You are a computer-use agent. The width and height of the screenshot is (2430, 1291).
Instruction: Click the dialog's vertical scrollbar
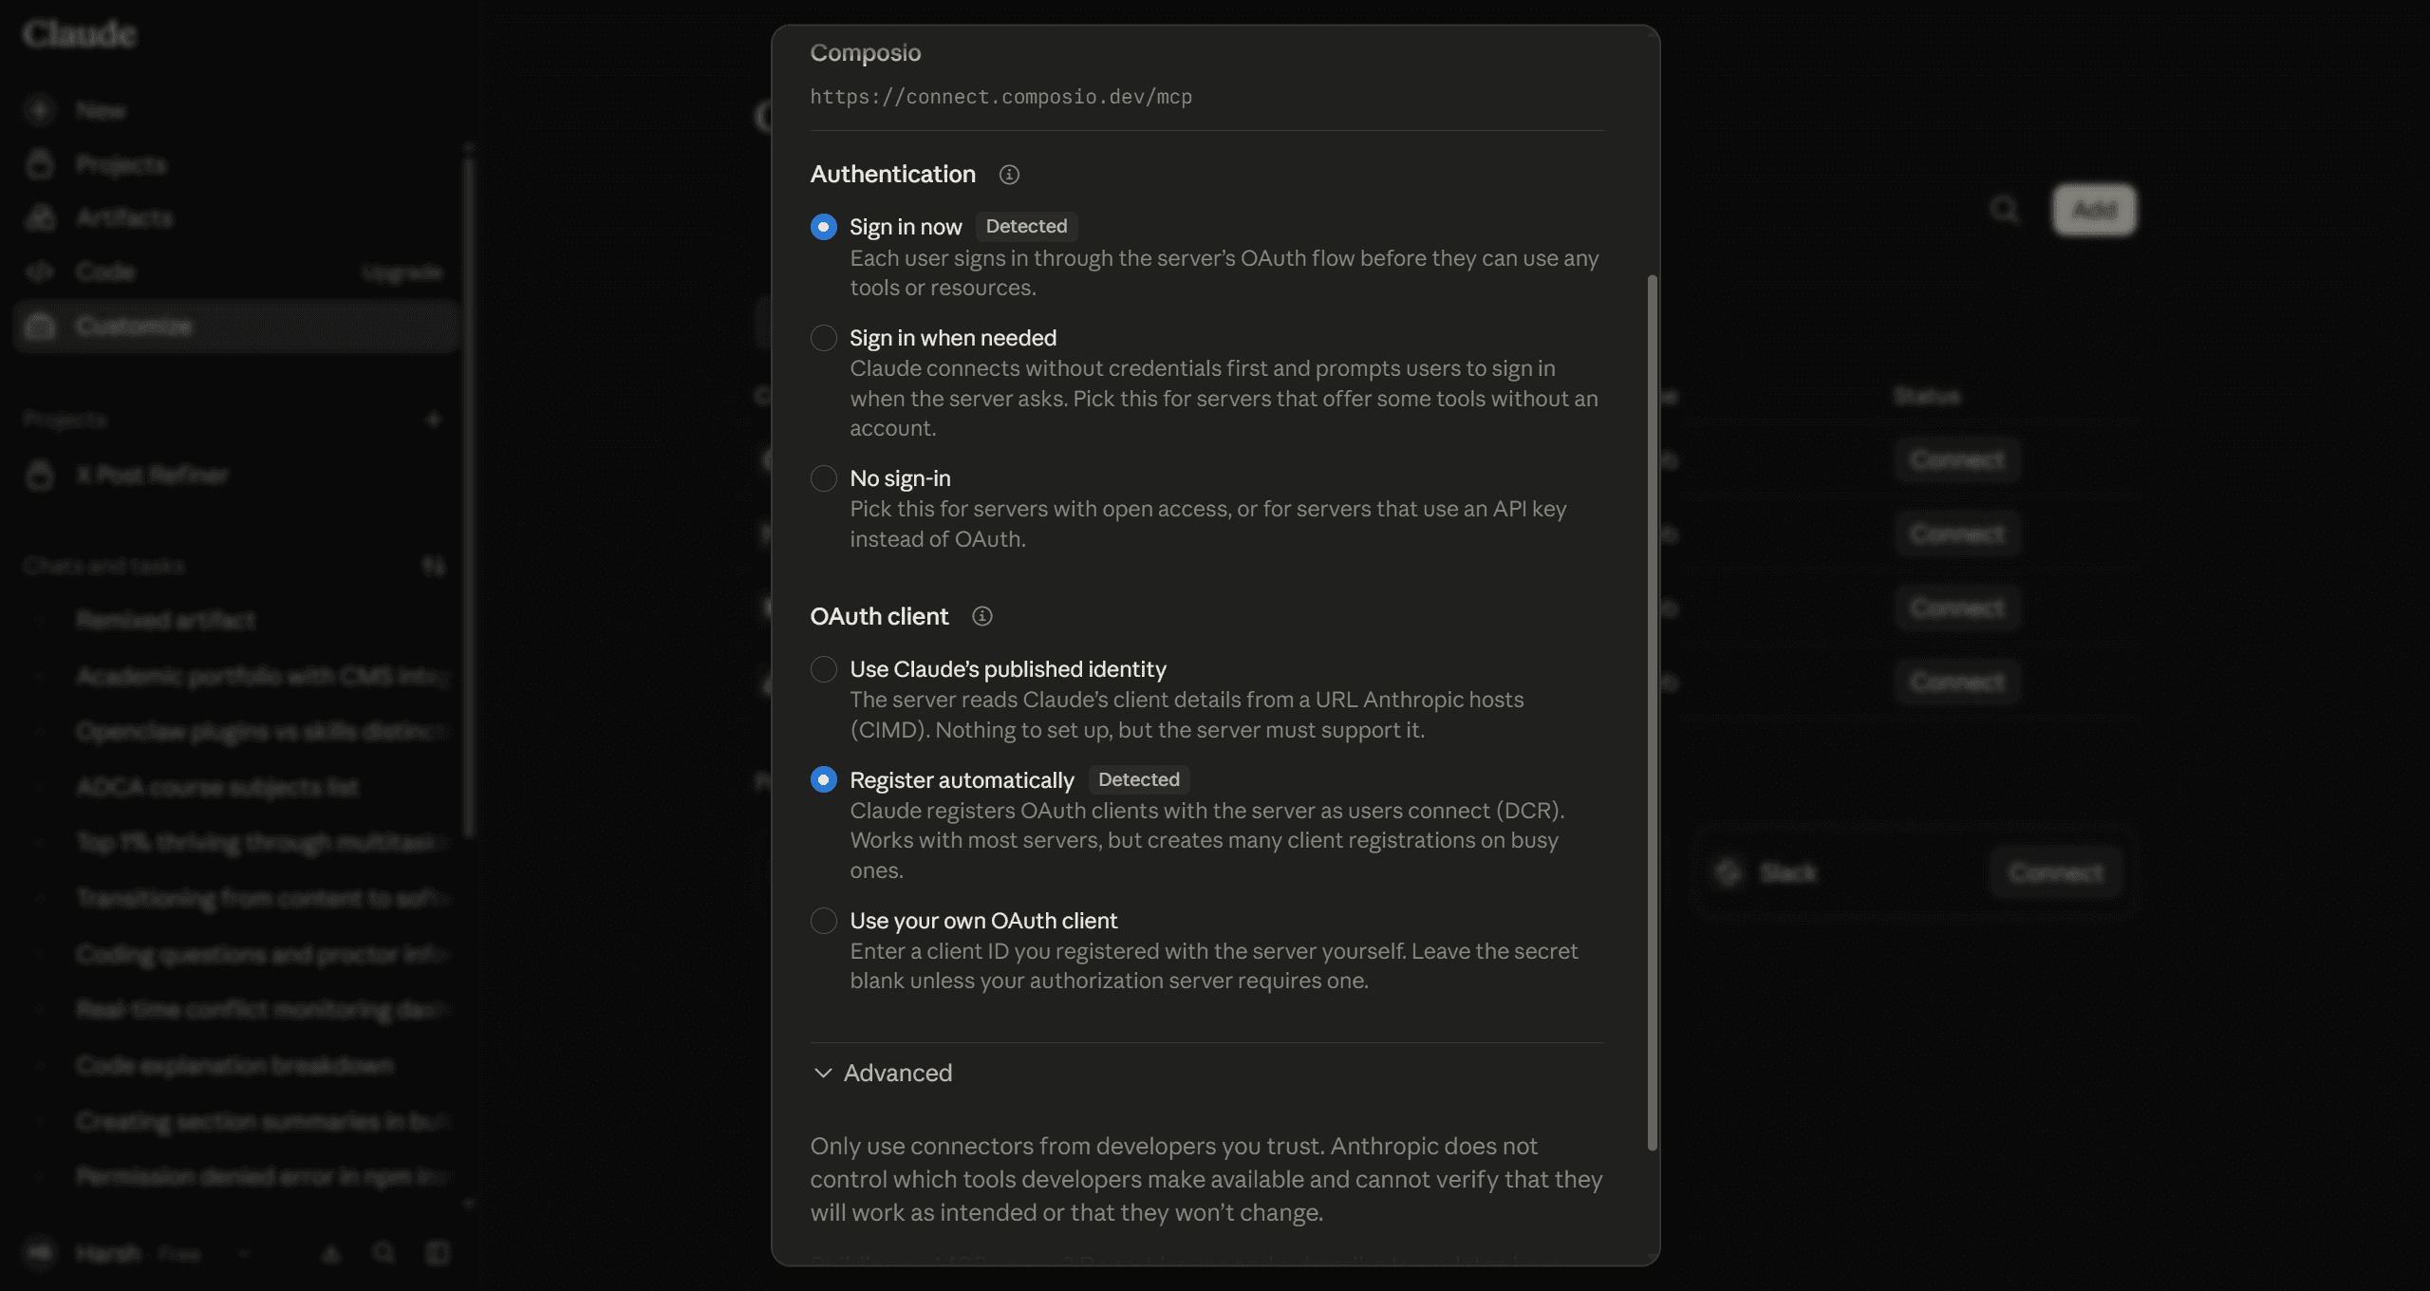(x=1652, y=712)
